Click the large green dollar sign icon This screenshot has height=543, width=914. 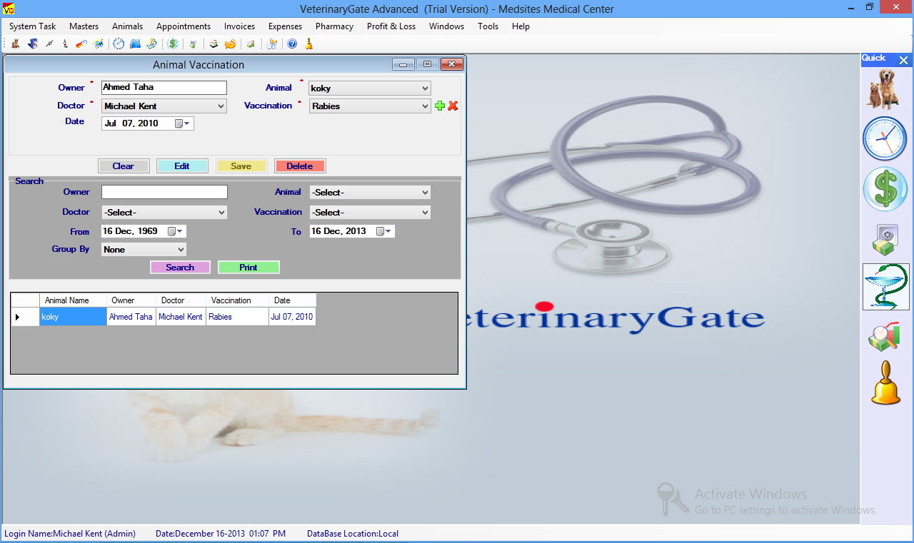pos(885,189)
